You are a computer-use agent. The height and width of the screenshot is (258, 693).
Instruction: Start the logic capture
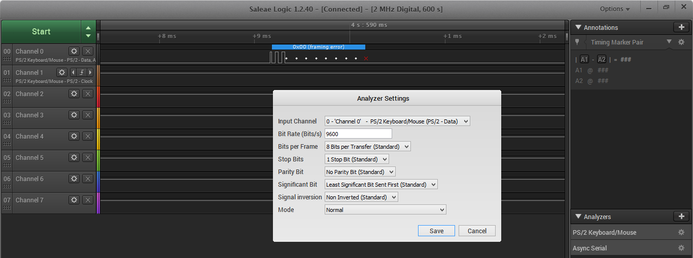(41, 31)
